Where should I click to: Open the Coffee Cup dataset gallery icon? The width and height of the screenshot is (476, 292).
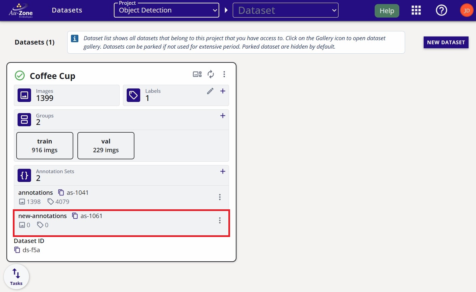pyautogui.click(x=197, y=74)
